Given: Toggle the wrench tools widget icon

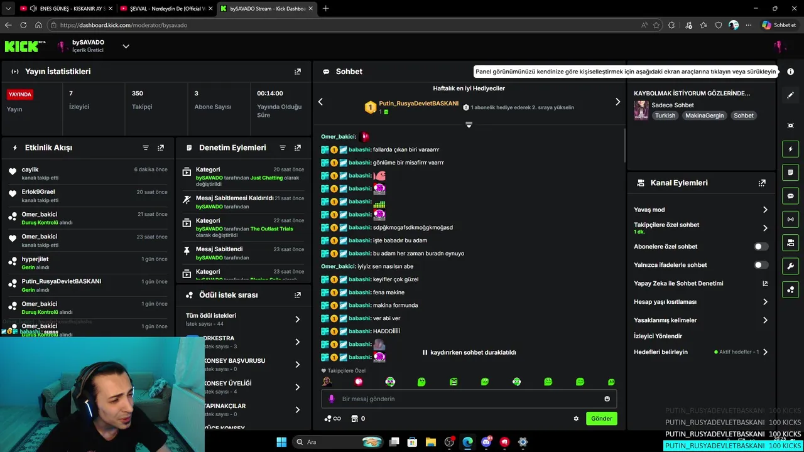Looking at the screenshot, I should coord(790,266).
